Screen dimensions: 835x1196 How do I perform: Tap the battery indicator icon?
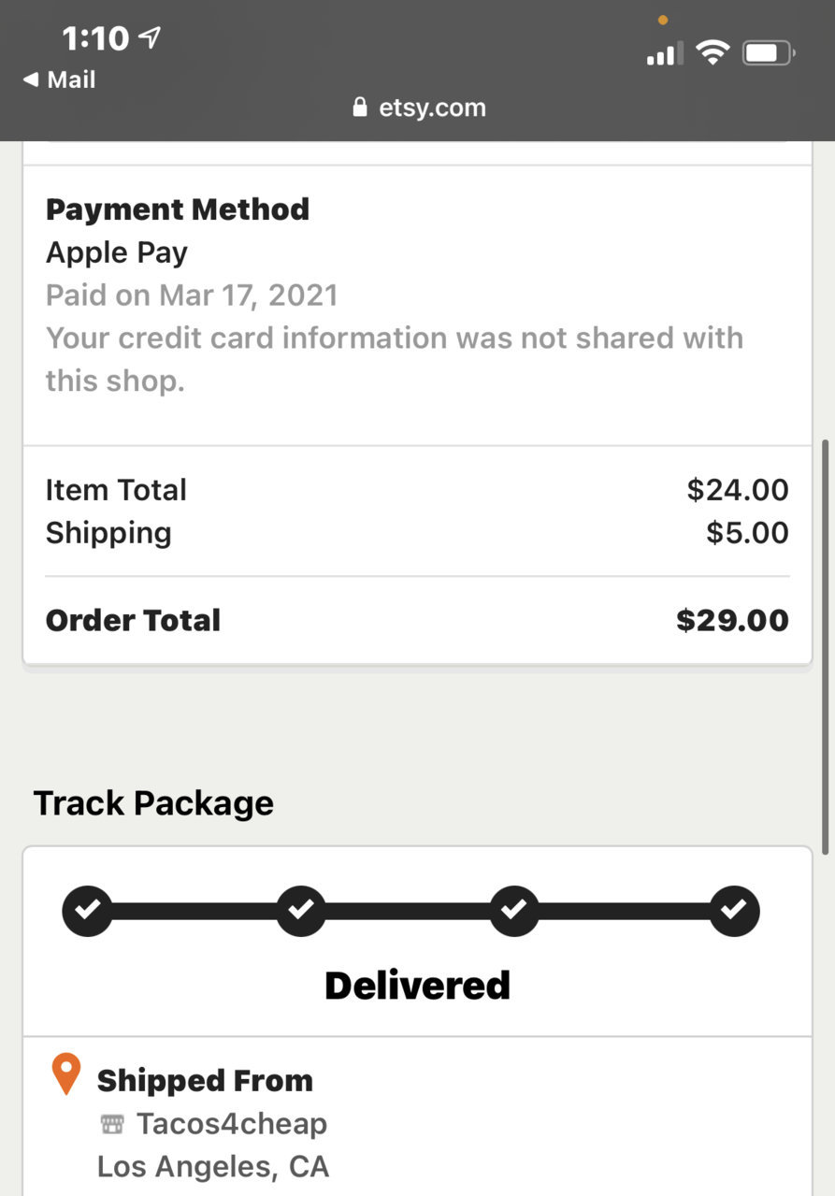[x=769, y=53]
